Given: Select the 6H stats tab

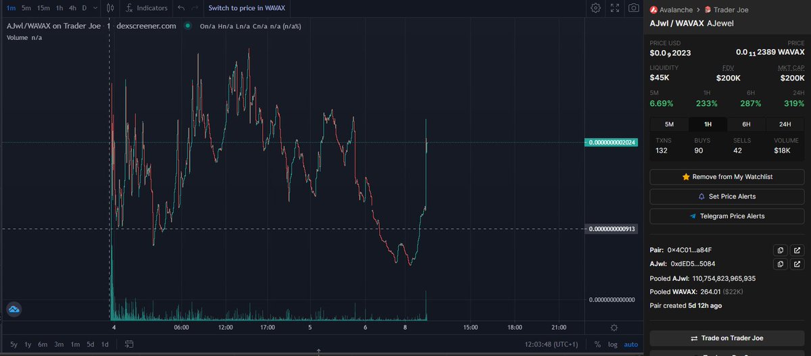Looking at the screenshot, I should pyautogui.click(x=746, y=124).
